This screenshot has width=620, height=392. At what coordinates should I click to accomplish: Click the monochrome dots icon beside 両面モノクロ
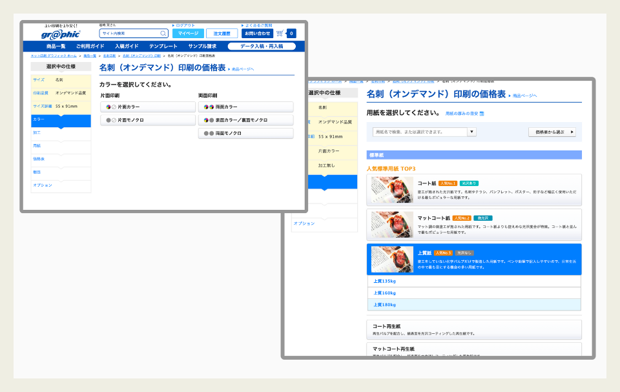[x=208, y=133]
